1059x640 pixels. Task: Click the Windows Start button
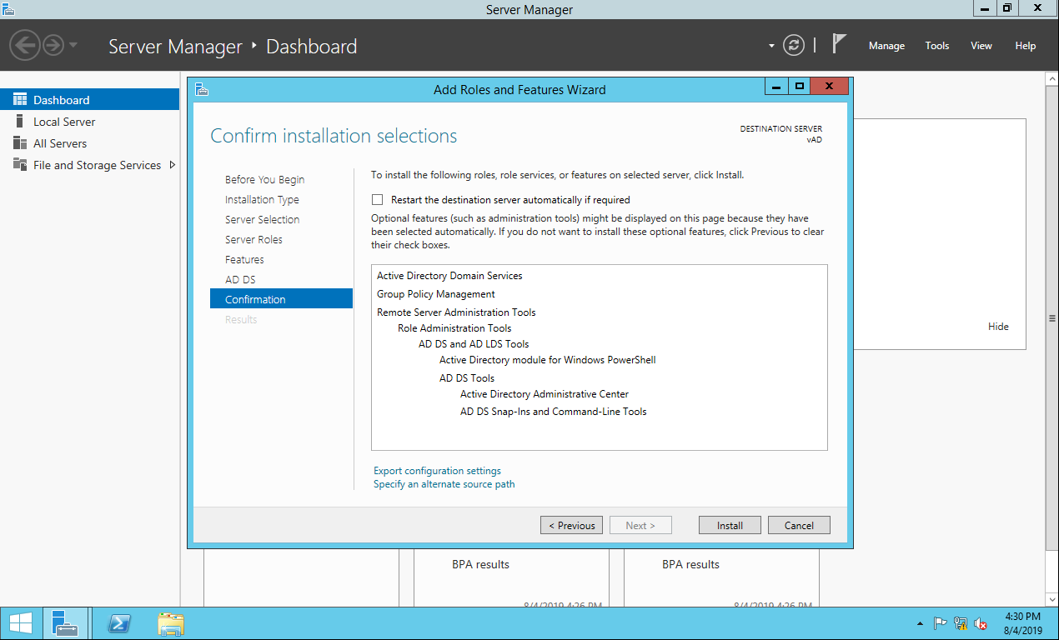tap(21, 623)
